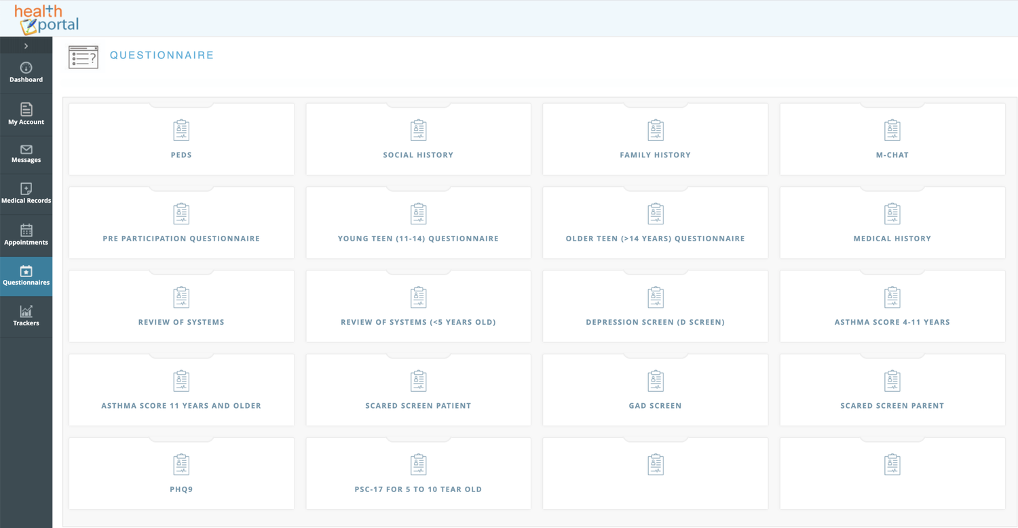Click the Questionnaire header form icon
This screenshot has height=528, width=1018.
(83, 58)
